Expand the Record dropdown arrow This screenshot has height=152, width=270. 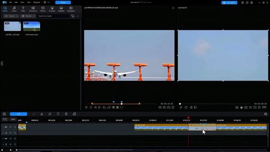34,16
